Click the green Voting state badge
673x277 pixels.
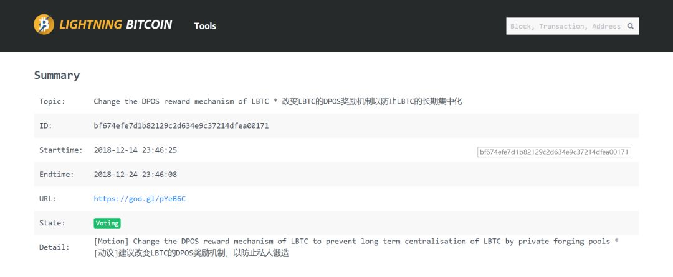[x=107, y=223]
